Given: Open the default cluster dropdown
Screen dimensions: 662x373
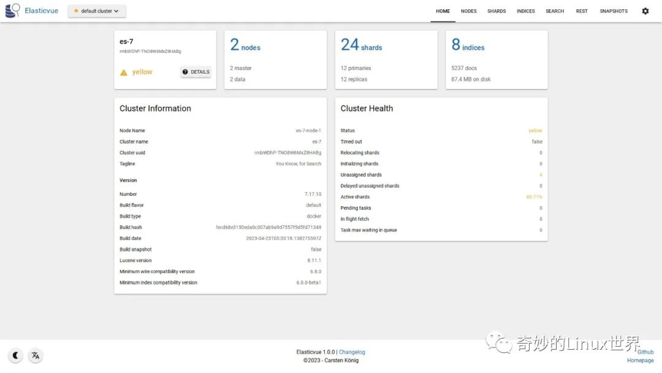Looking at the screenshot, I should (96, 10).
